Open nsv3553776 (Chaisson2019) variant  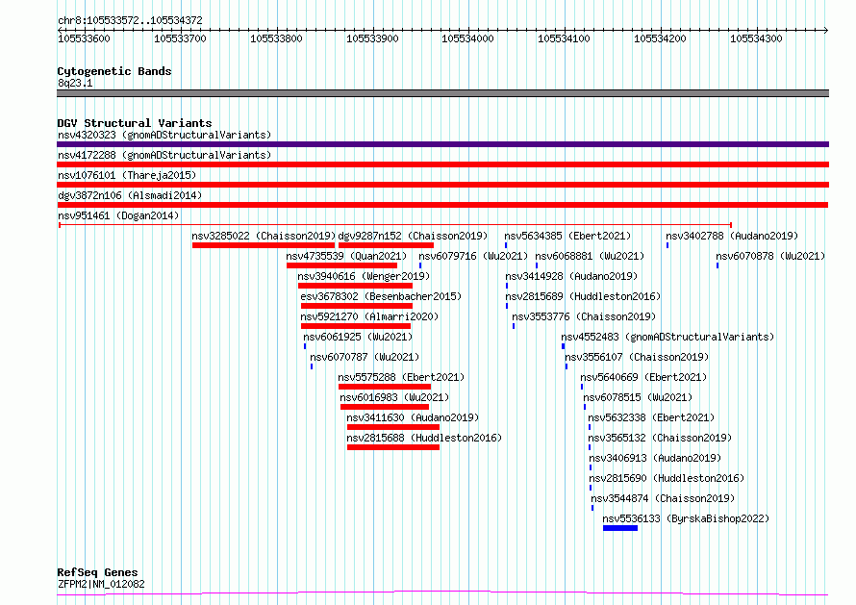coord(584,316)
